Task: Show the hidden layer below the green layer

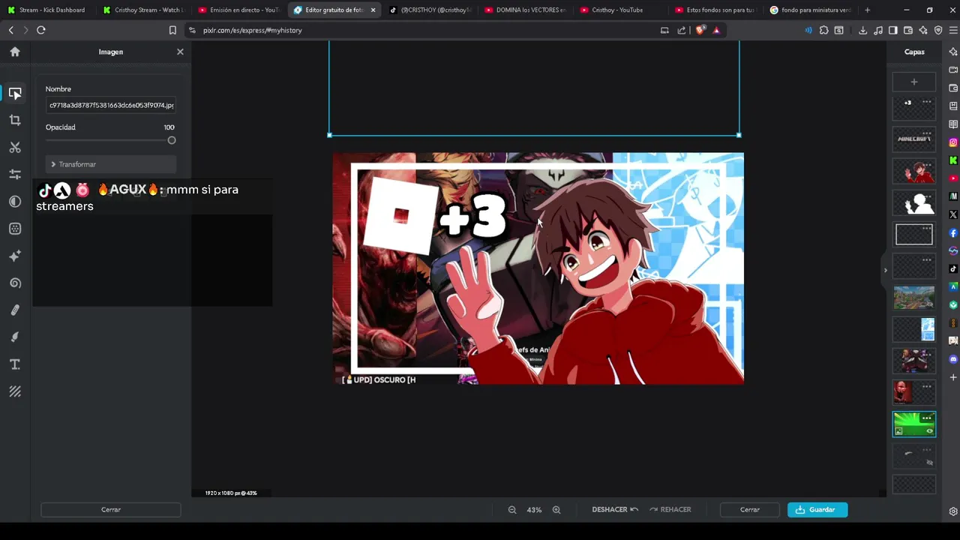Action: [929, 463]
